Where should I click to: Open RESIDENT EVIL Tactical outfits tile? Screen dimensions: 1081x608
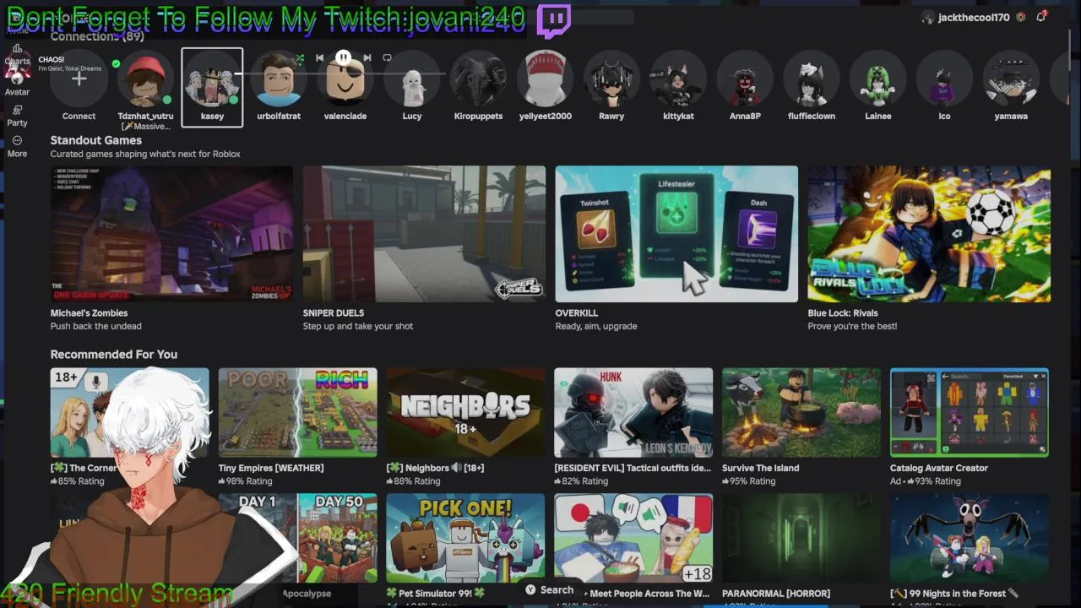click(633, 412)
